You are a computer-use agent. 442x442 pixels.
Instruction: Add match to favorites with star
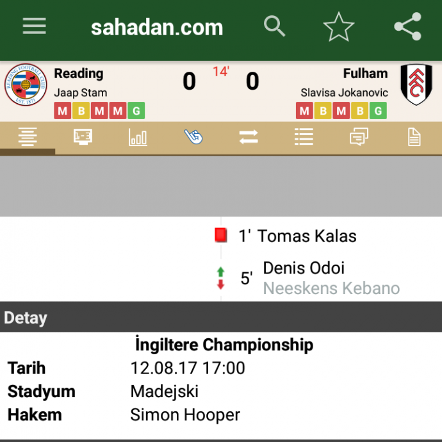(x=338, y=27)
